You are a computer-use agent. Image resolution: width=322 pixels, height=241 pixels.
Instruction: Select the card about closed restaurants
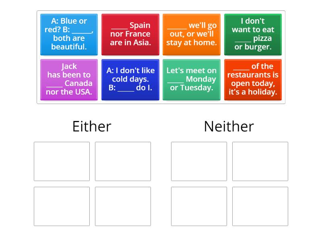[x=253, y=79]
